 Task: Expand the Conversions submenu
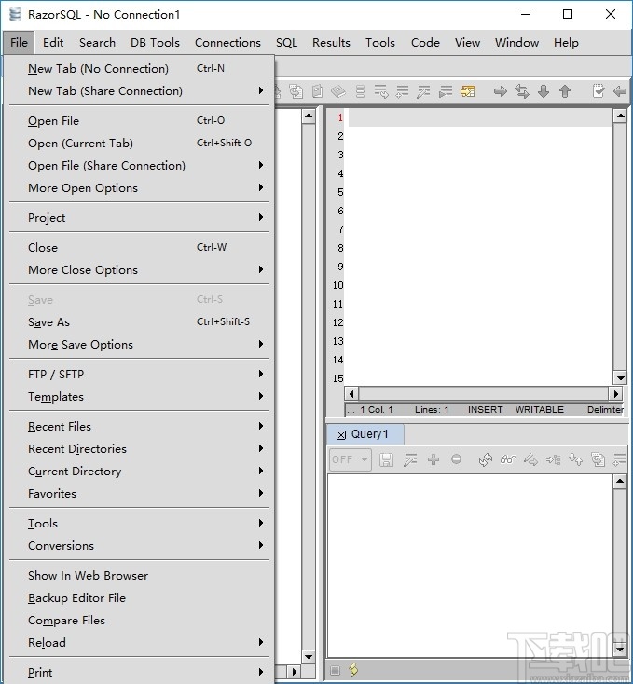[139, 546]
